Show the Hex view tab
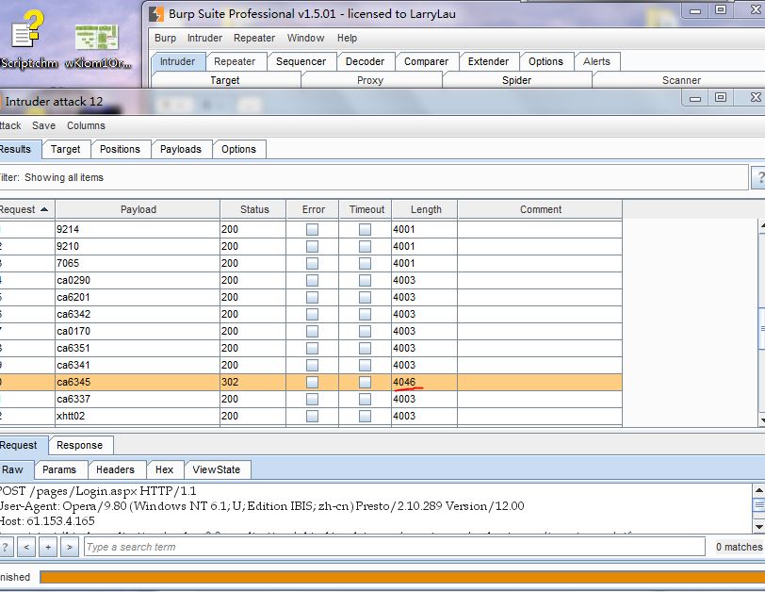Screen dimensions: 765x592 (165, 469)
